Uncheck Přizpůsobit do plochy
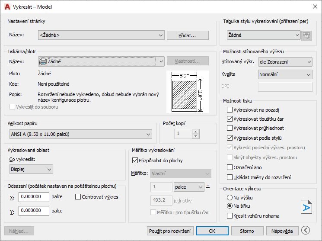322x241 pixels. tap(135, 161)
